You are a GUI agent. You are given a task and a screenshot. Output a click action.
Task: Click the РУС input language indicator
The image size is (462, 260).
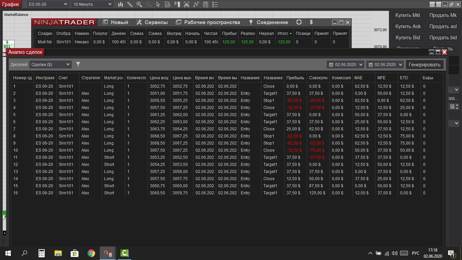[416, 253]
